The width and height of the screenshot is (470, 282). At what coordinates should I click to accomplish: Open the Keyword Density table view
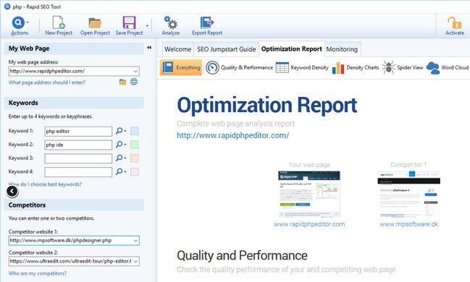tap(302, 67)
